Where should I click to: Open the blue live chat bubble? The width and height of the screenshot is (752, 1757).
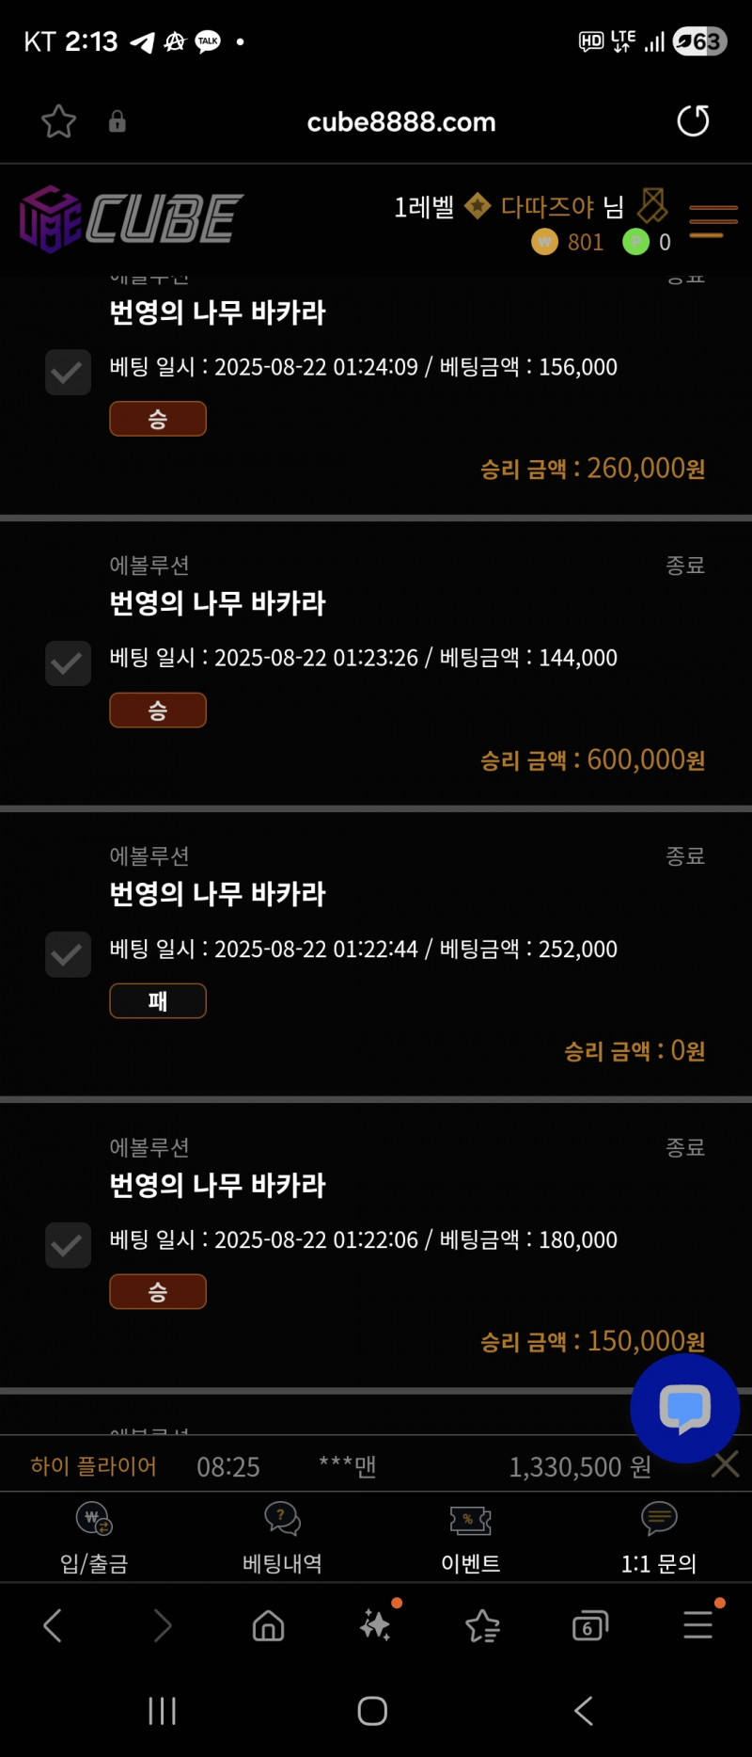point(684,1408)
